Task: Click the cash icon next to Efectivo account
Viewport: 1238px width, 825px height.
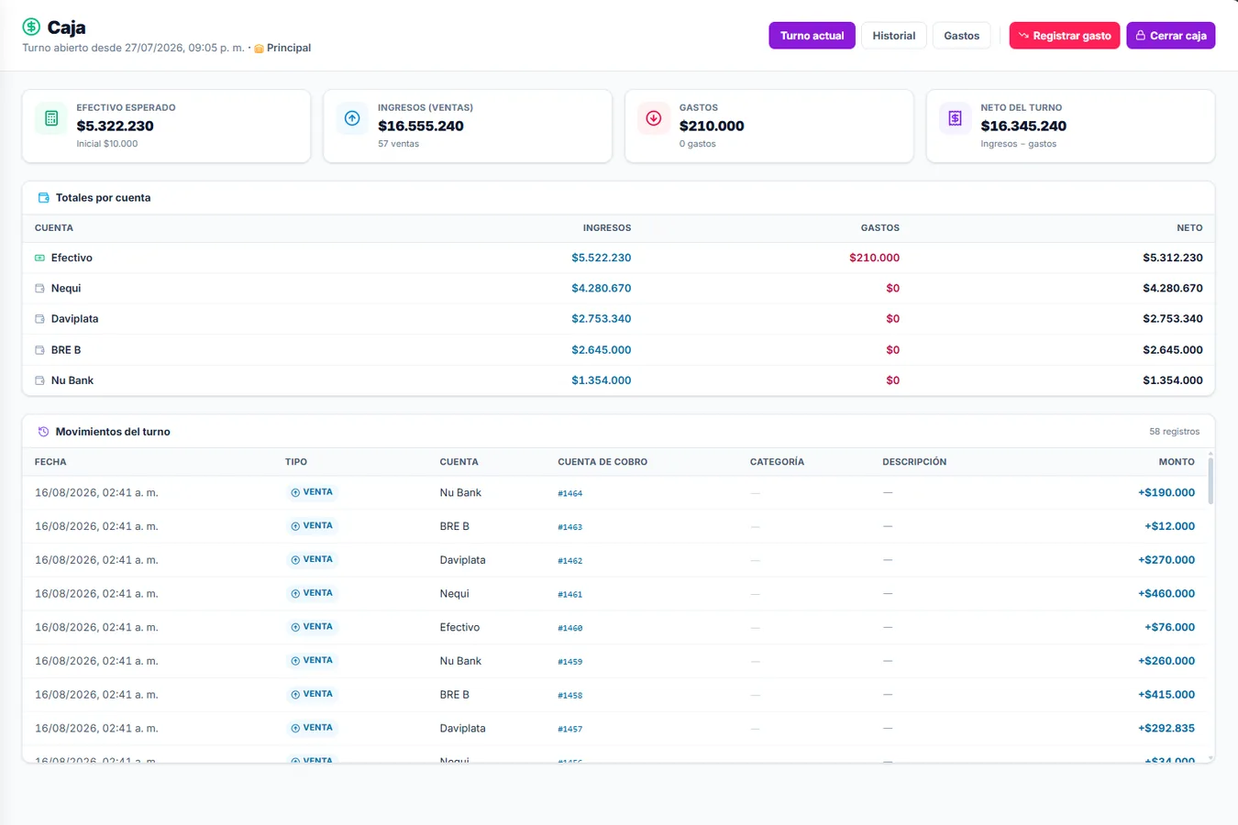Action: tap(39, 258)
